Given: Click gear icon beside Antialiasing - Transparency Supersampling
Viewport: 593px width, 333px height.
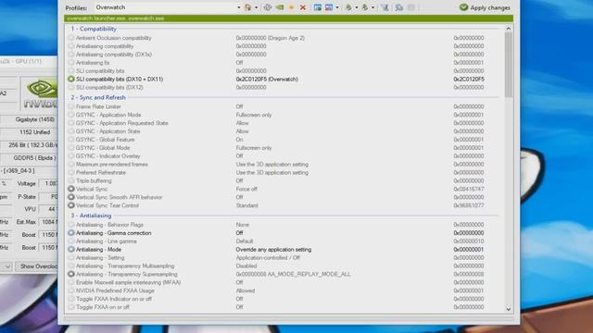Looking at the screenshot, I should click(x=71, y=274).
